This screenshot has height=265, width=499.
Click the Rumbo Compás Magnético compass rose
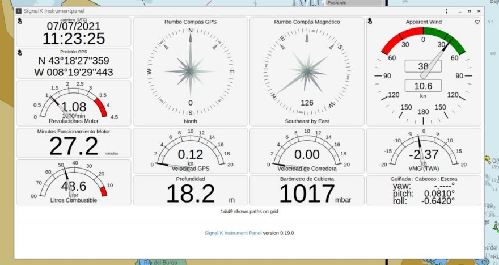[307, 71]
